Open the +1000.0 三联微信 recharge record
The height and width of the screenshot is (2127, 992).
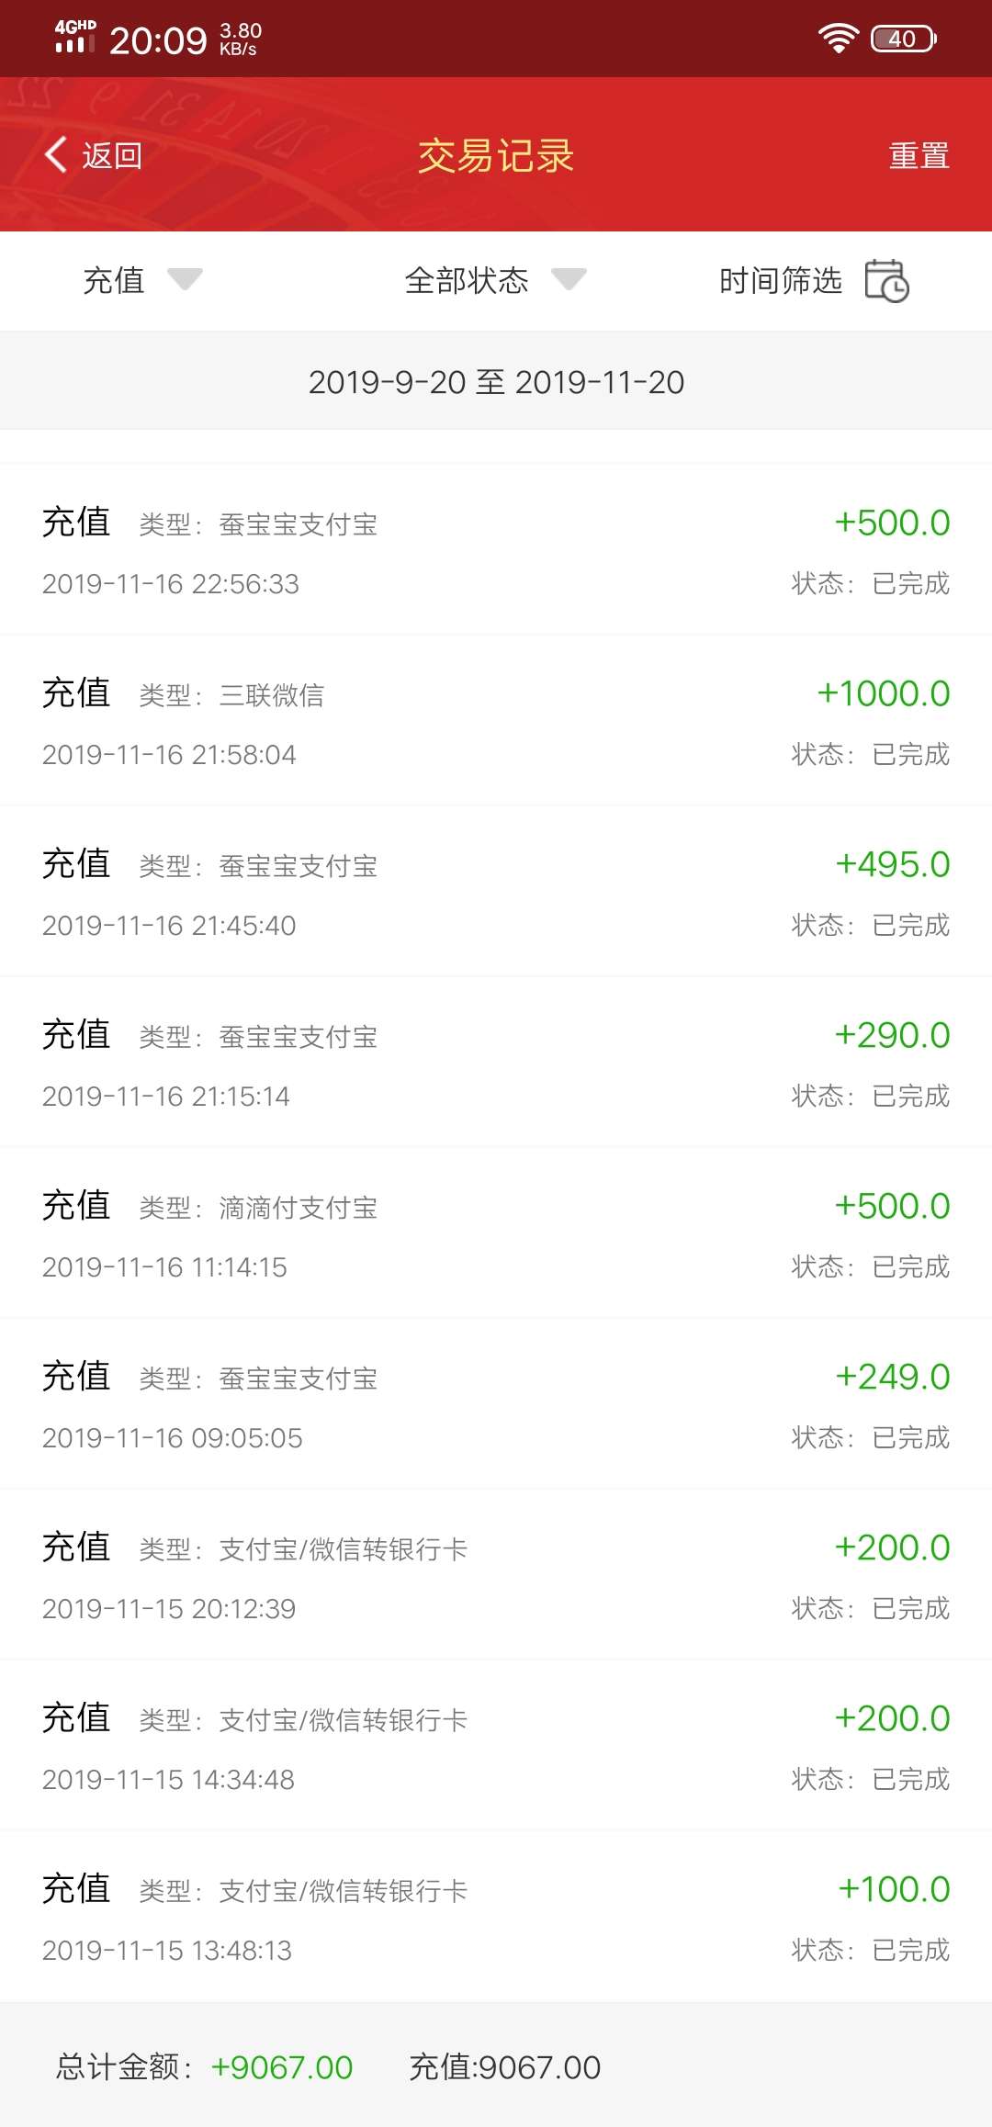pos(496,721)
